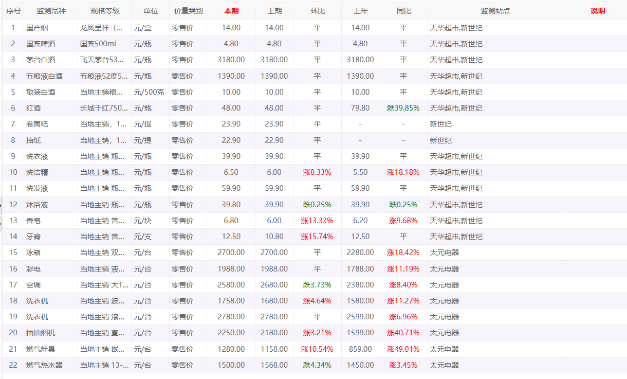Select the 国宾啤酒 product cell

[51, 44]
